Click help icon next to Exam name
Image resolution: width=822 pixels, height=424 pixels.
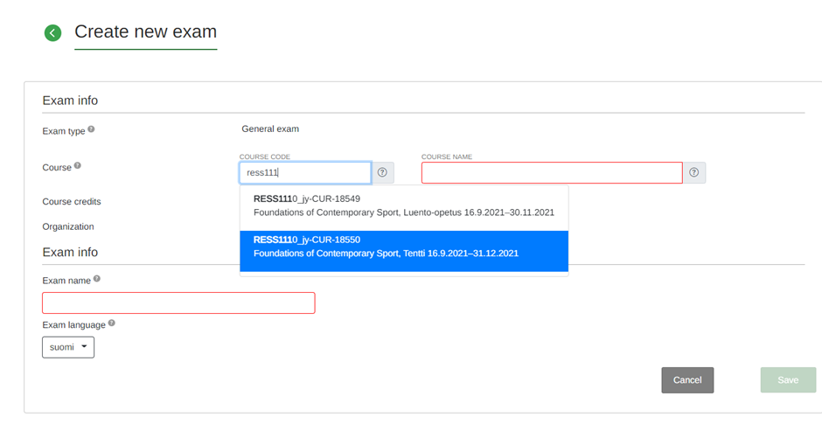coord(97,279)
